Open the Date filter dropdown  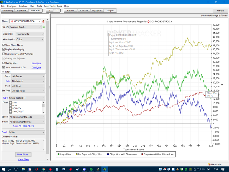[28, 81]
